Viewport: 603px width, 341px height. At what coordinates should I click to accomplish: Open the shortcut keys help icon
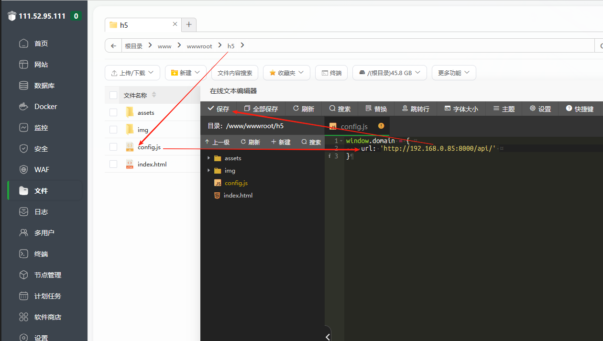point(569,109)
